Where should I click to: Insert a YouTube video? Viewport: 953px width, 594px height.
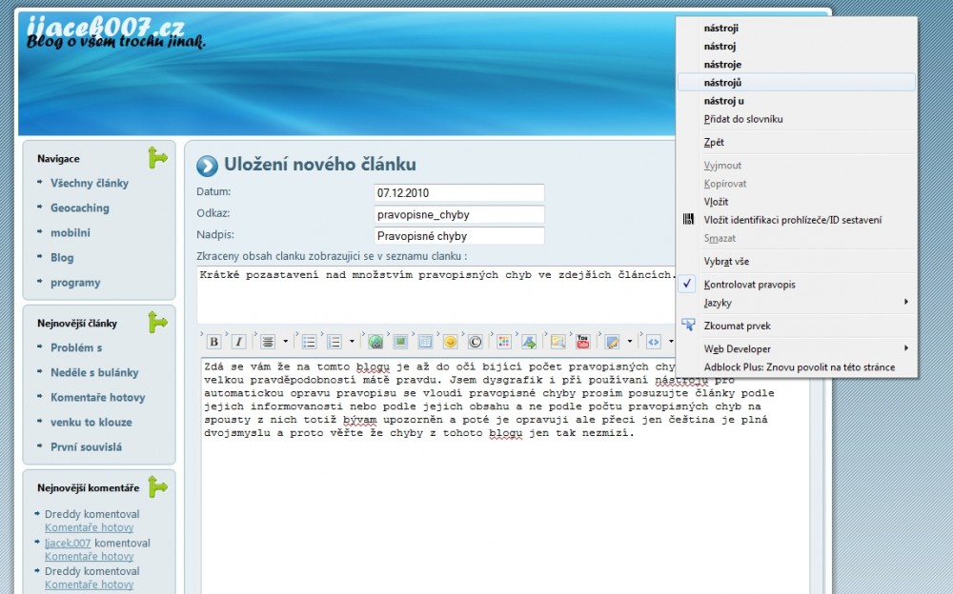[x=583, y=342]
